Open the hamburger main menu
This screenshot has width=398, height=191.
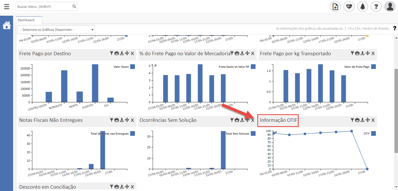(6, 6)
